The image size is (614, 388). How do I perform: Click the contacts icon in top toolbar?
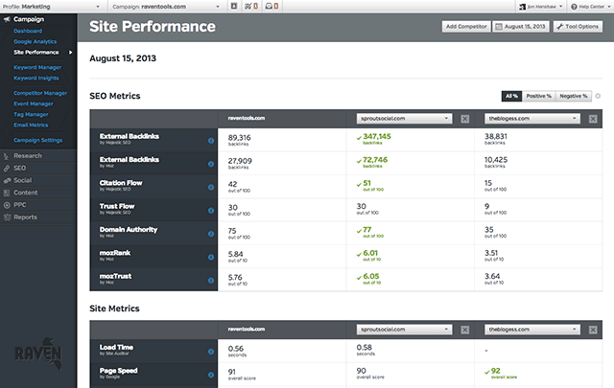coord(234,6)
